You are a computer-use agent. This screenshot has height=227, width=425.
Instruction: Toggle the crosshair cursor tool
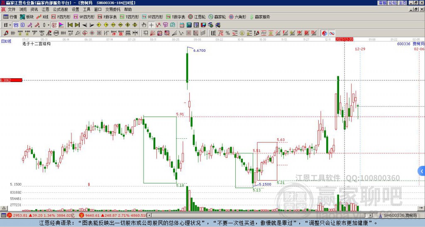click(151, 25)
